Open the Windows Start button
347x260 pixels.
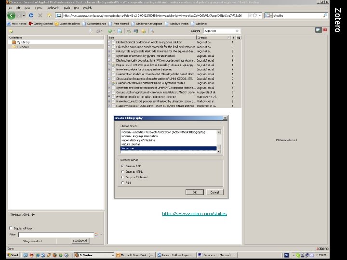[x=13, y=255]
